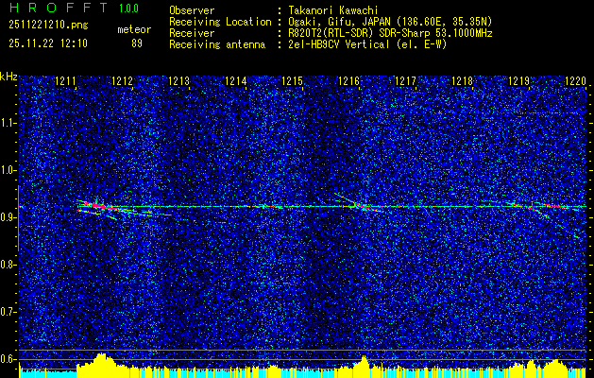This screenshot has height=378, width=594.
Task: Click the 'Receiver' field label
Action: (192, 33)
